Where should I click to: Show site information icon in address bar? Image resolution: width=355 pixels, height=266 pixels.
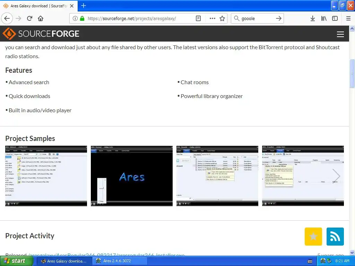pyautogui.click(x=75, y=18)
